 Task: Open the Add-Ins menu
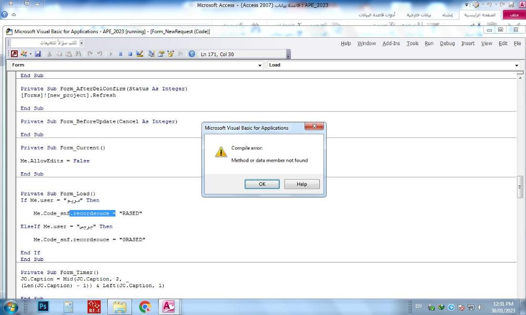point(391,43)
